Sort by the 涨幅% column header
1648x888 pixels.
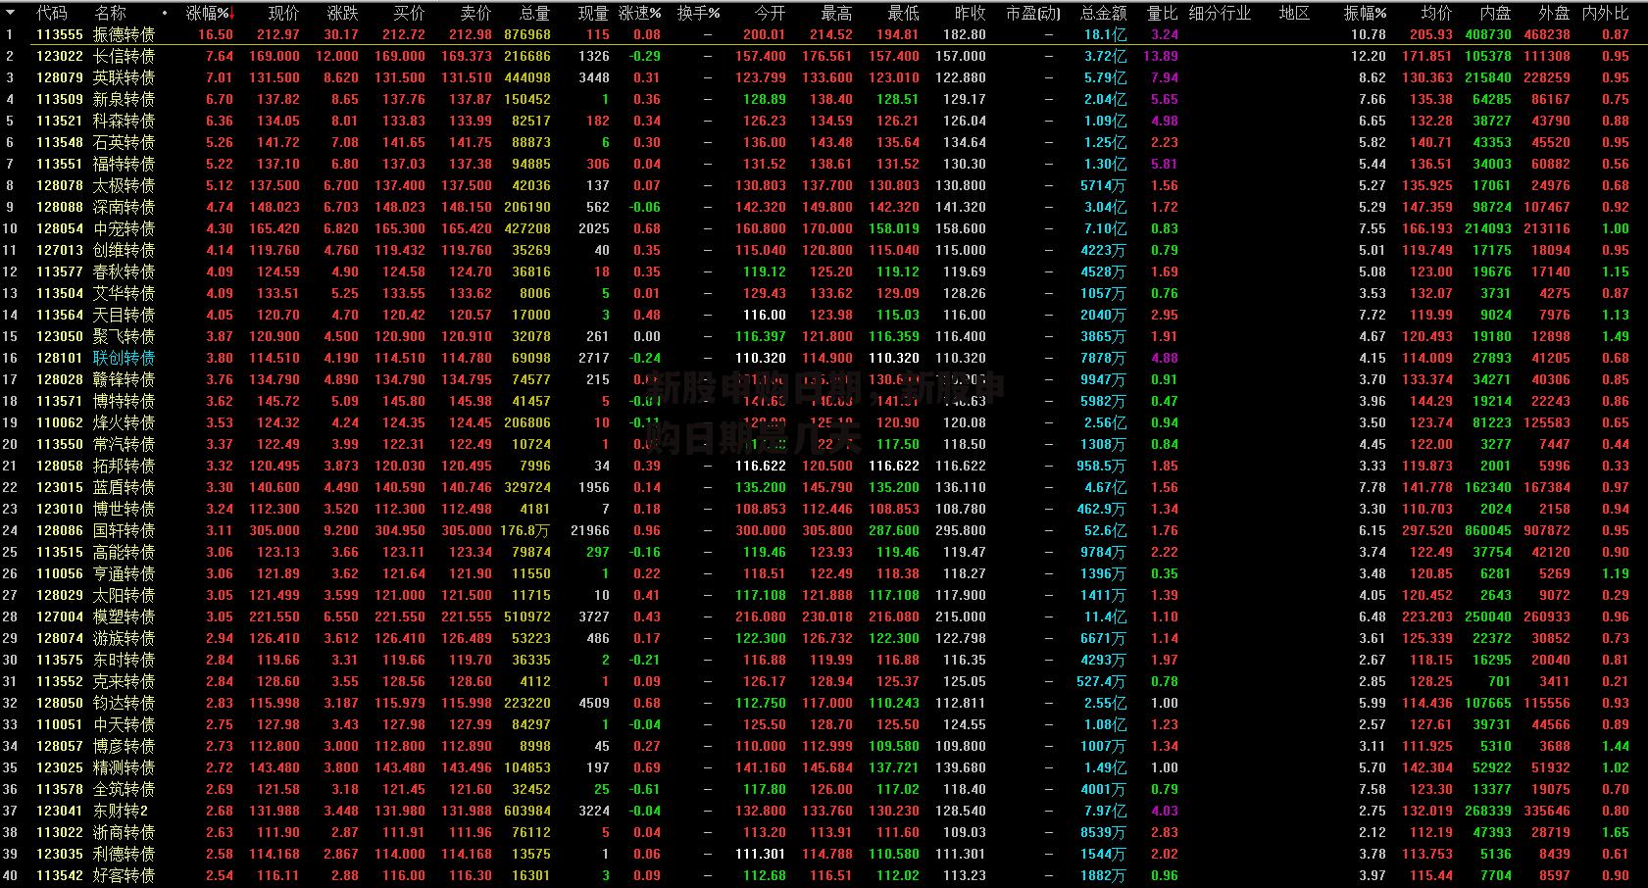click(x=209, y=13)
